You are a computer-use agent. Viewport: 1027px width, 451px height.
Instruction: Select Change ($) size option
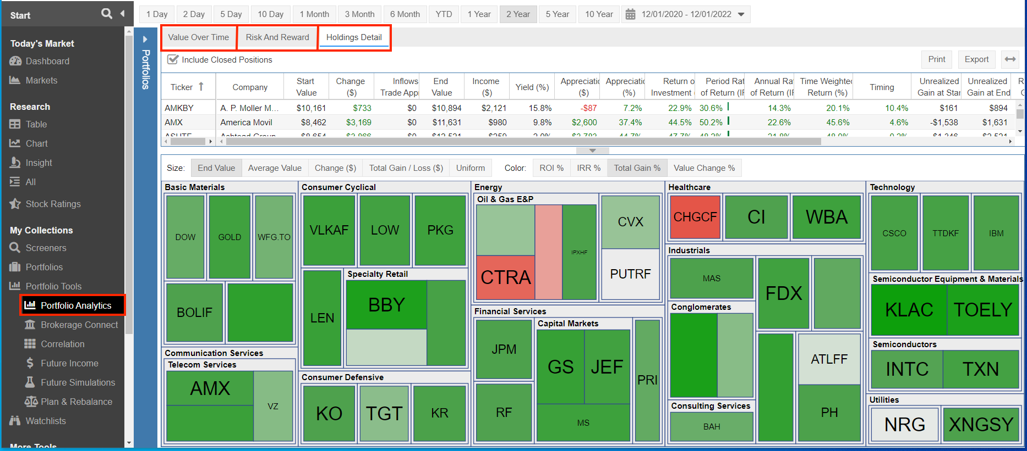(335, 168)
